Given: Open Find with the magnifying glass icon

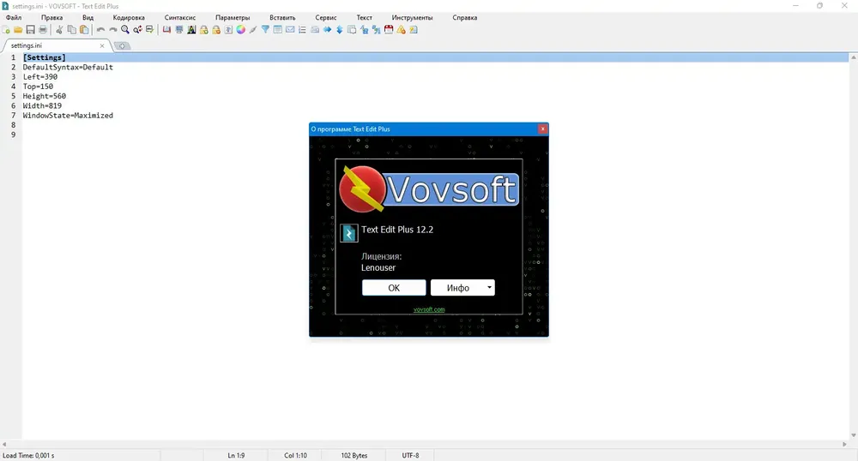Looking at the screenshot, I should point(125,29).
